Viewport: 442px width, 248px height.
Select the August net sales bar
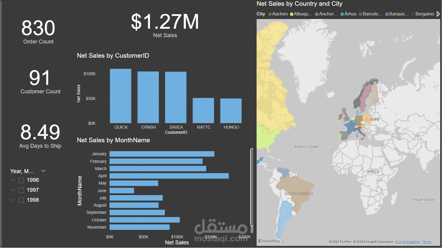coord(134,205)
